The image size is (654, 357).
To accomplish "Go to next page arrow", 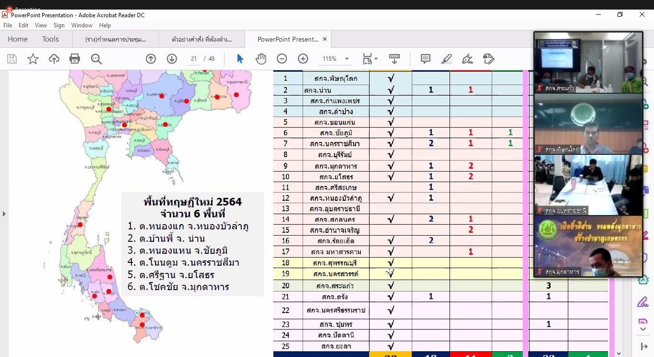I will click(172, 59).
